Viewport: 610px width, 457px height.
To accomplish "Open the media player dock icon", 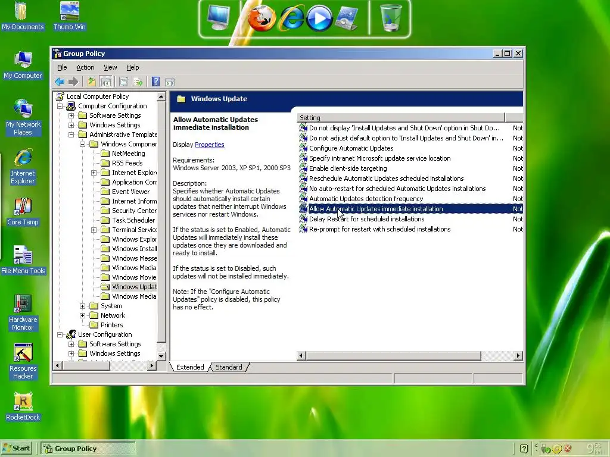I will 319,18.
